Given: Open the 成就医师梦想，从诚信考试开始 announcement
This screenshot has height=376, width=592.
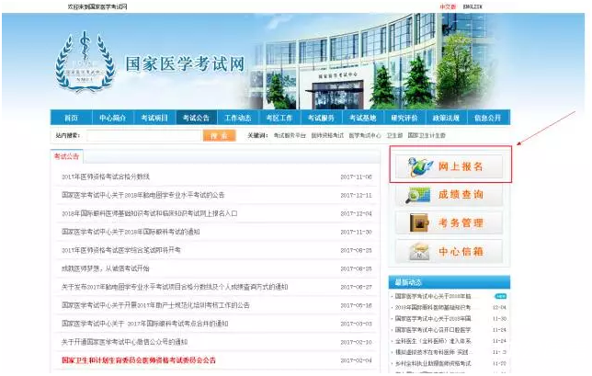Looking at the screenshot, I should coord(107,268).
